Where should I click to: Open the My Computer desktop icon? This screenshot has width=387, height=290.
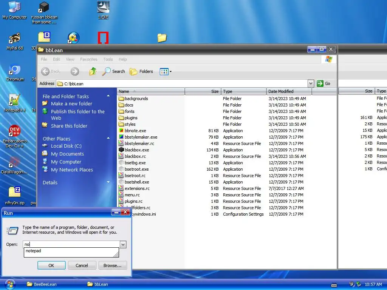tap(14, 10)
